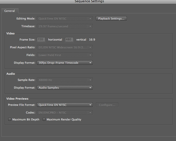This screenshot has height=141, width=176.
Task: Click the horizontal frame size field
Action: 41,40
